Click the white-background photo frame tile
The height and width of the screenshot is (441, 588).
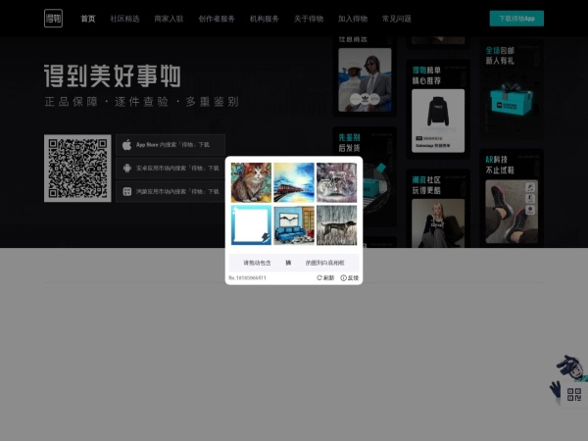click(x=251, y=225)
